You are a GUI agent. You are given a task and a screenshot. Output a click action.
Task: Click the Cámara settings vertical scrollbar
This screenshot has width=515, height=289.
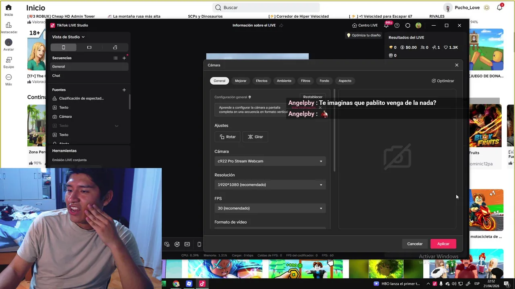(334, 130)
